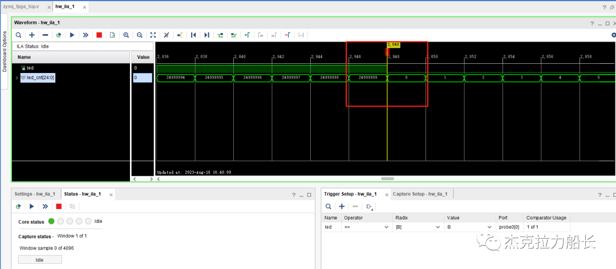Click the waveform horizontal scrollbar thumb
This screenshot has height=269, width=616.
coord(387,179)
